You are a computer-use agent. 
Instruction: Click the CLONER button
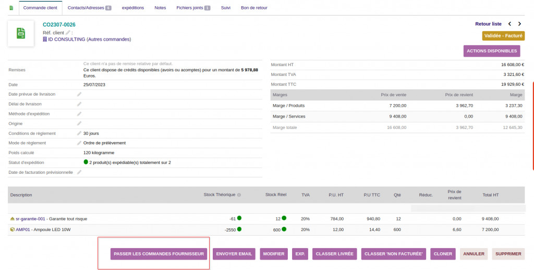443,254
